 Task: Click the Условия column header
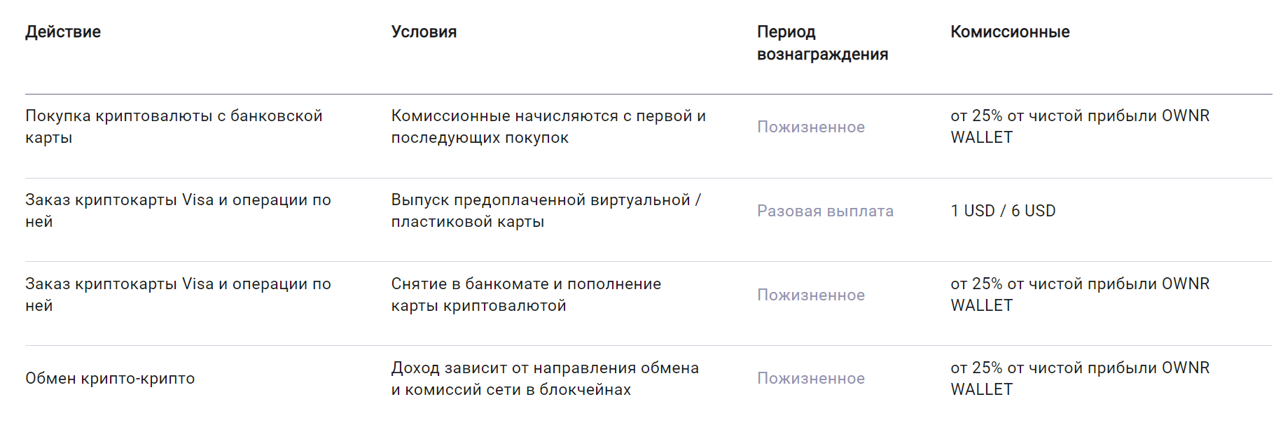[x=424, y=32]
